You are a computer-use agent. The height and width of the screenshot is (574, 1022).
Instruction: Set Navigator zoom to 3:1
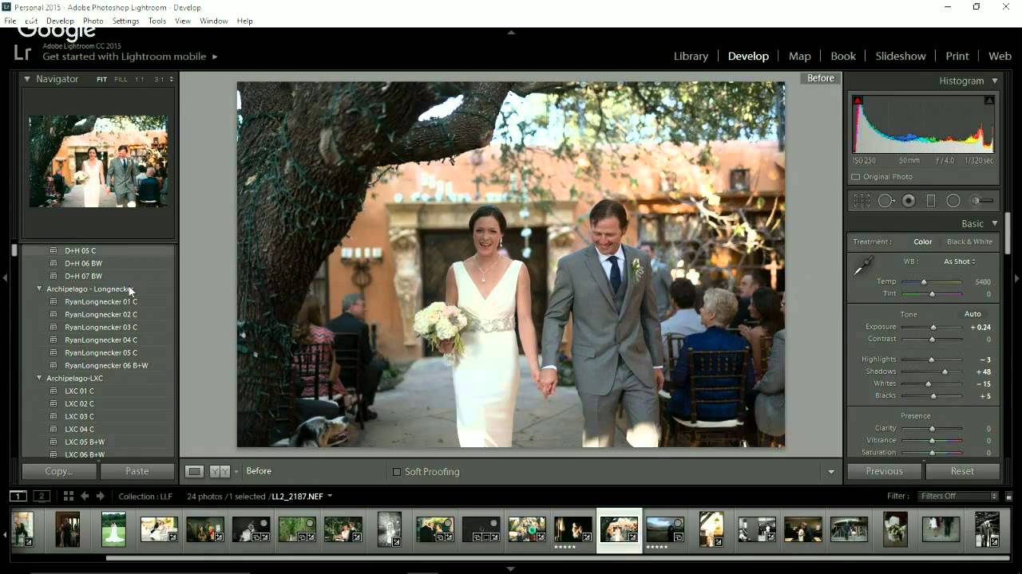tap(159, 80)
